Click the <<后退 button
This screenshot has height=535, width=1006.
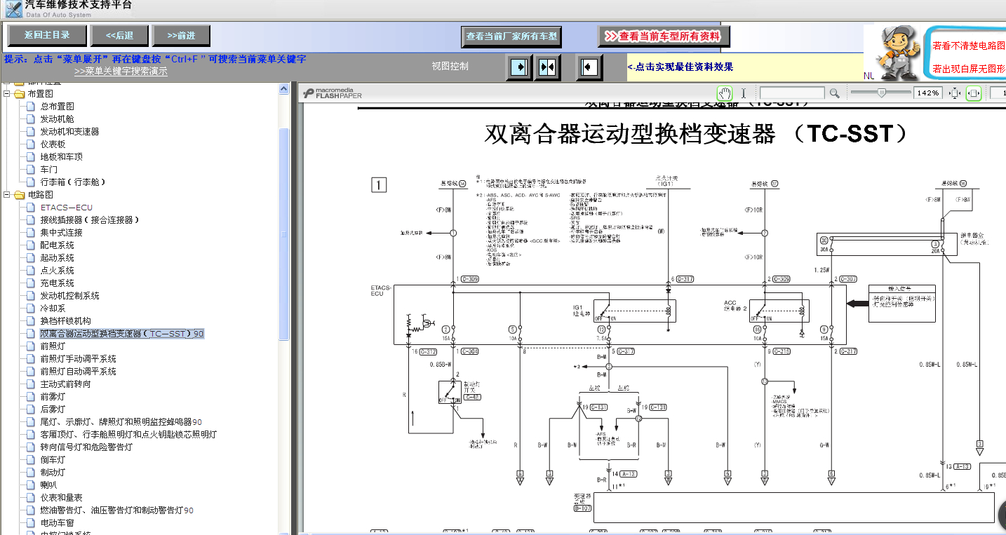click(x=120, y=36)
